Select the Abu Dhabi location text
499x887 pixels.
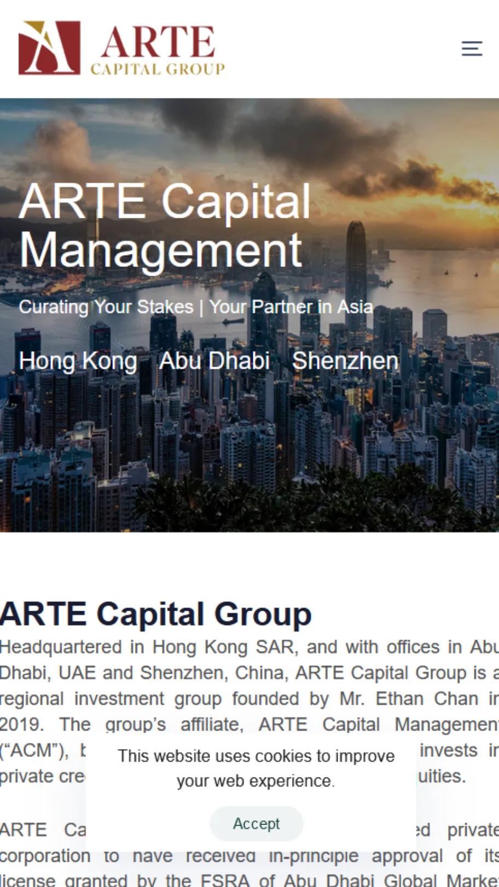tap(214, 361)
